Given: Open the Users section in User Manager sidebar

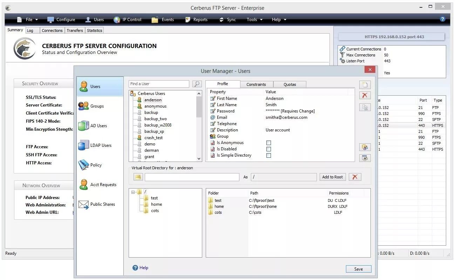Looking at the screenshot, I should pyautogui.click(x=100, y=87).
